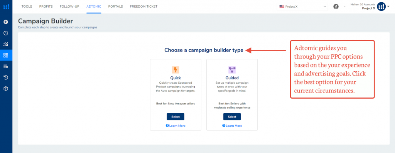Open the TOOLS menu

[x=27, y=7]
